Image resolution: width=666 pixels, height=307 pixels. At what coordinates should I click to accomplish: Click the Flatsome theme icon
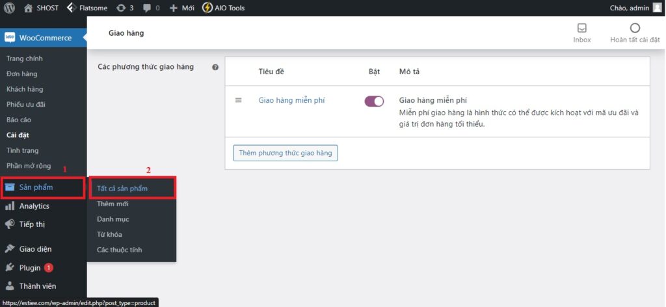tap(71, 8)
